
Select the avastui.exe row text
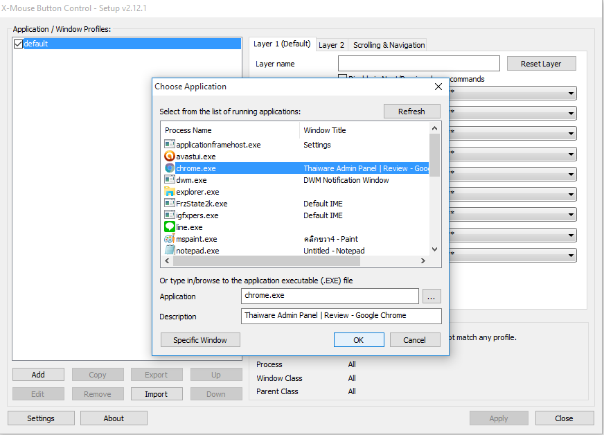pos(196,157)
